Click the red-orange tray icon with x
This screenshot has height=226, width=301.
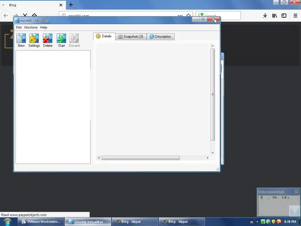point(279,222)
